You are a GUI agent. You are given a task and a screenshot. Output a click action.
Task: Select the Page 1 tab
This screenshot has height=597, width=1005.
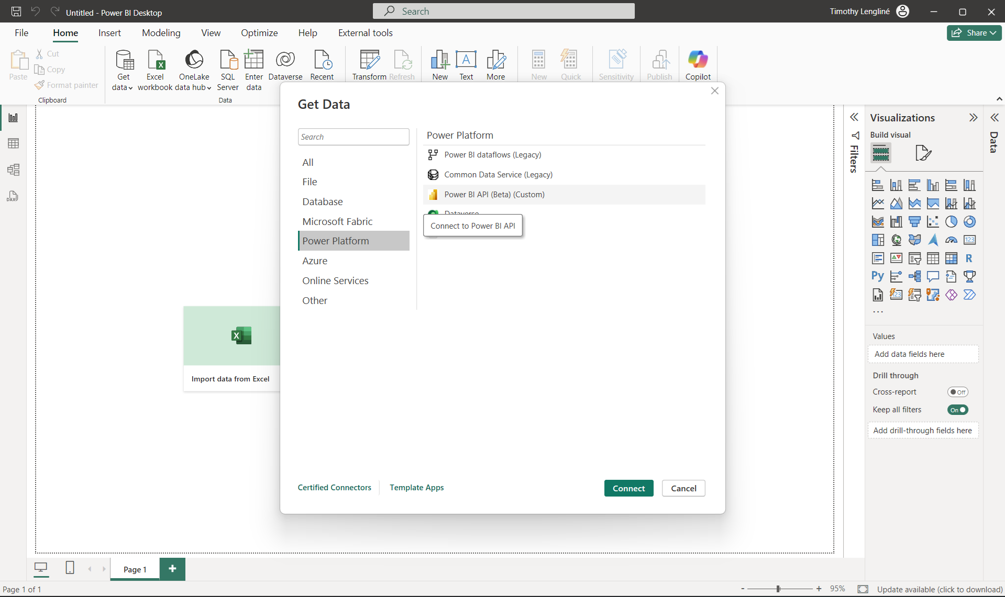(x=135, y=569)
